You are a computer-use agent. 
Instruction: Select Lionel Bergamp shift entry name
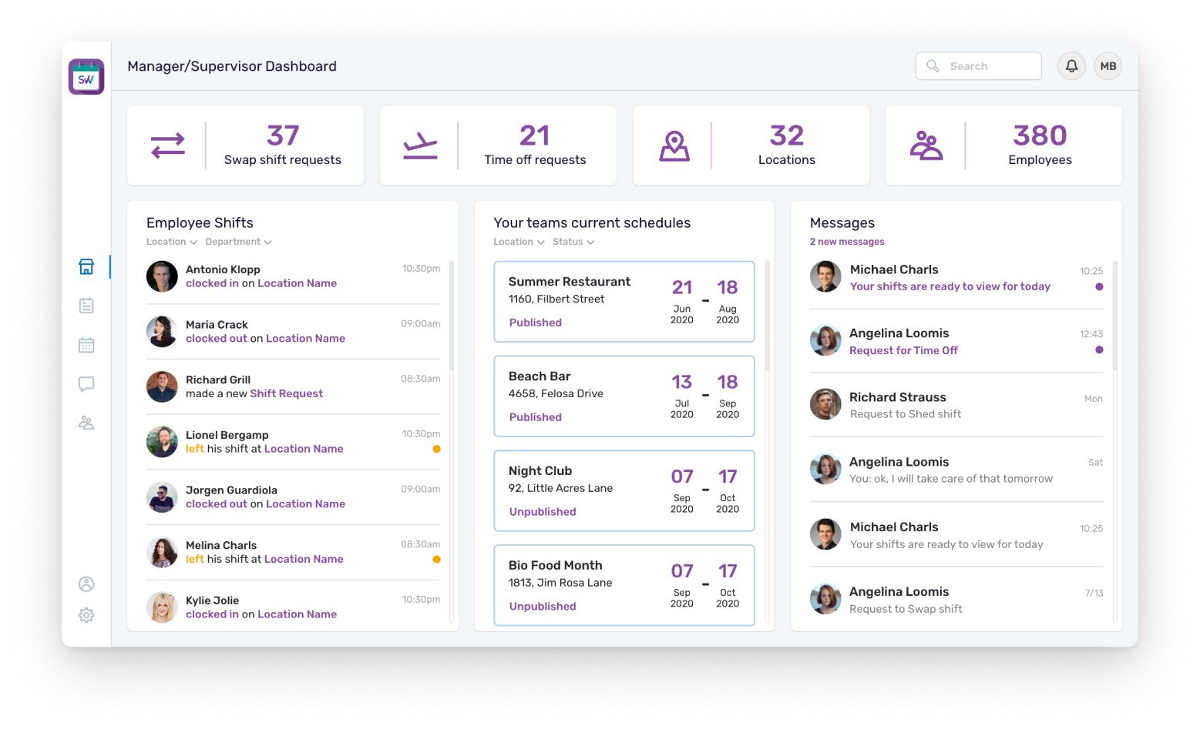click(227, 435)
